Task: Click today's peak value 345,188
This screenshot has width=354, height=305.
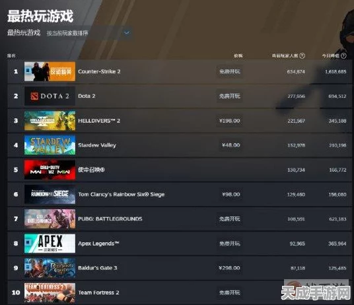Action: [337, 121]
